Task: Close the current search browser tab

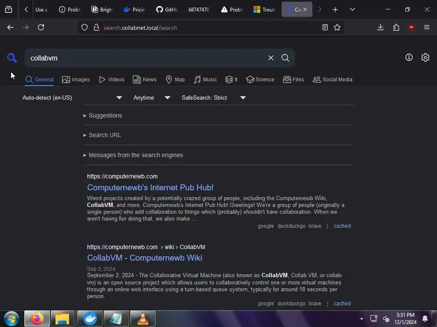Action: coord(305,9)
